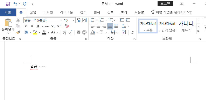
Task: Open the 검토 tab
Action: point(110,12)
